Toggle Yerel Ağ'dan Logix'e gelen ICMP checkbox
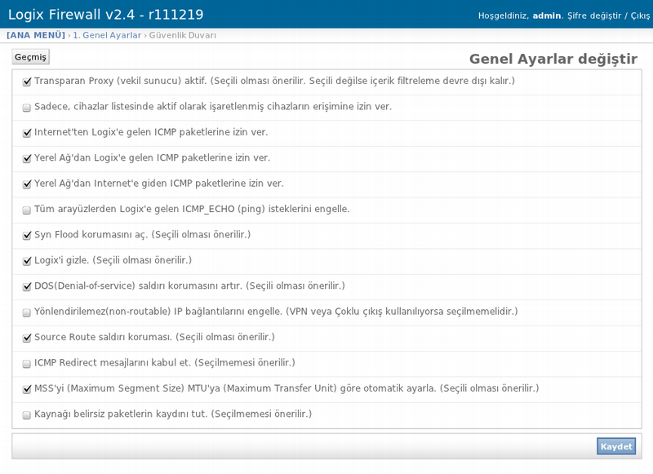The image size is (653, 474). [x=27, y=159]
